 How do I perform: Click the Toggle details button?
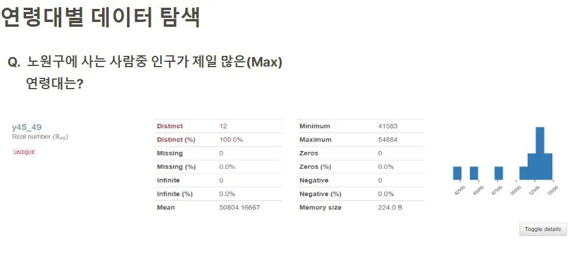tap(543, 229)
